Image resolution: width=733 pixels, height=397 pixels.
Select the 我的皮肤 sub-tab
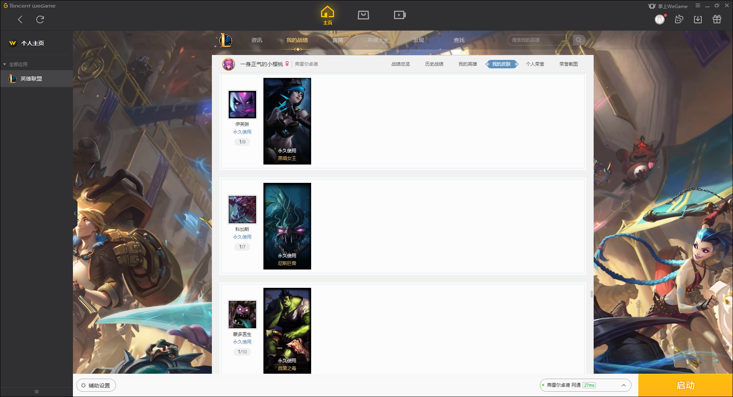[x=501, y=64]
